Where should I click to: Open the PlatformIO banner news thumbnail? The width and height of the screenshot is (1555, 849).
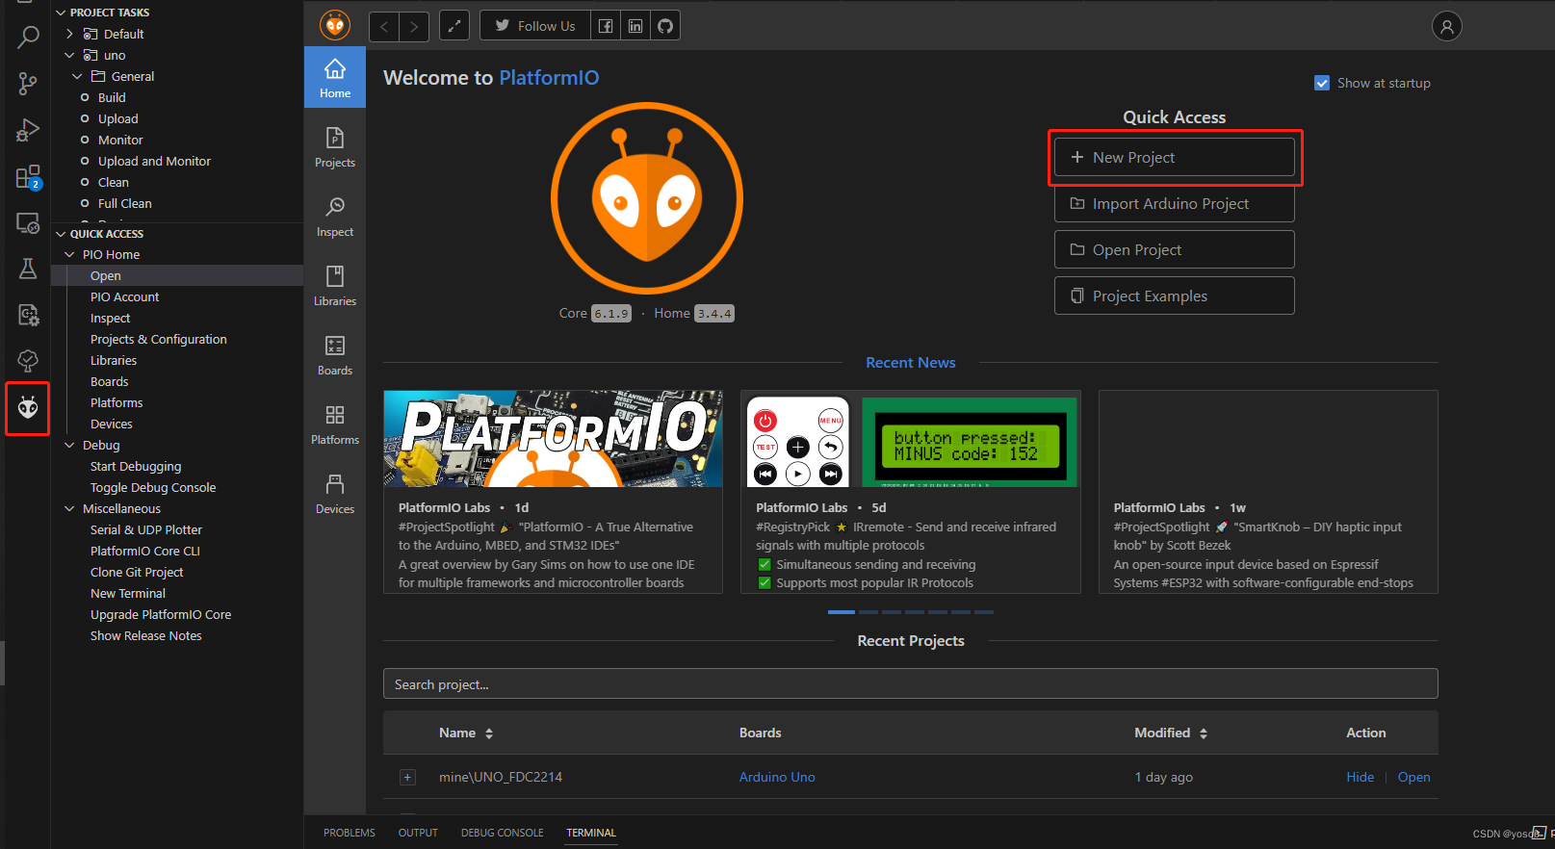[x=553, y=438]
